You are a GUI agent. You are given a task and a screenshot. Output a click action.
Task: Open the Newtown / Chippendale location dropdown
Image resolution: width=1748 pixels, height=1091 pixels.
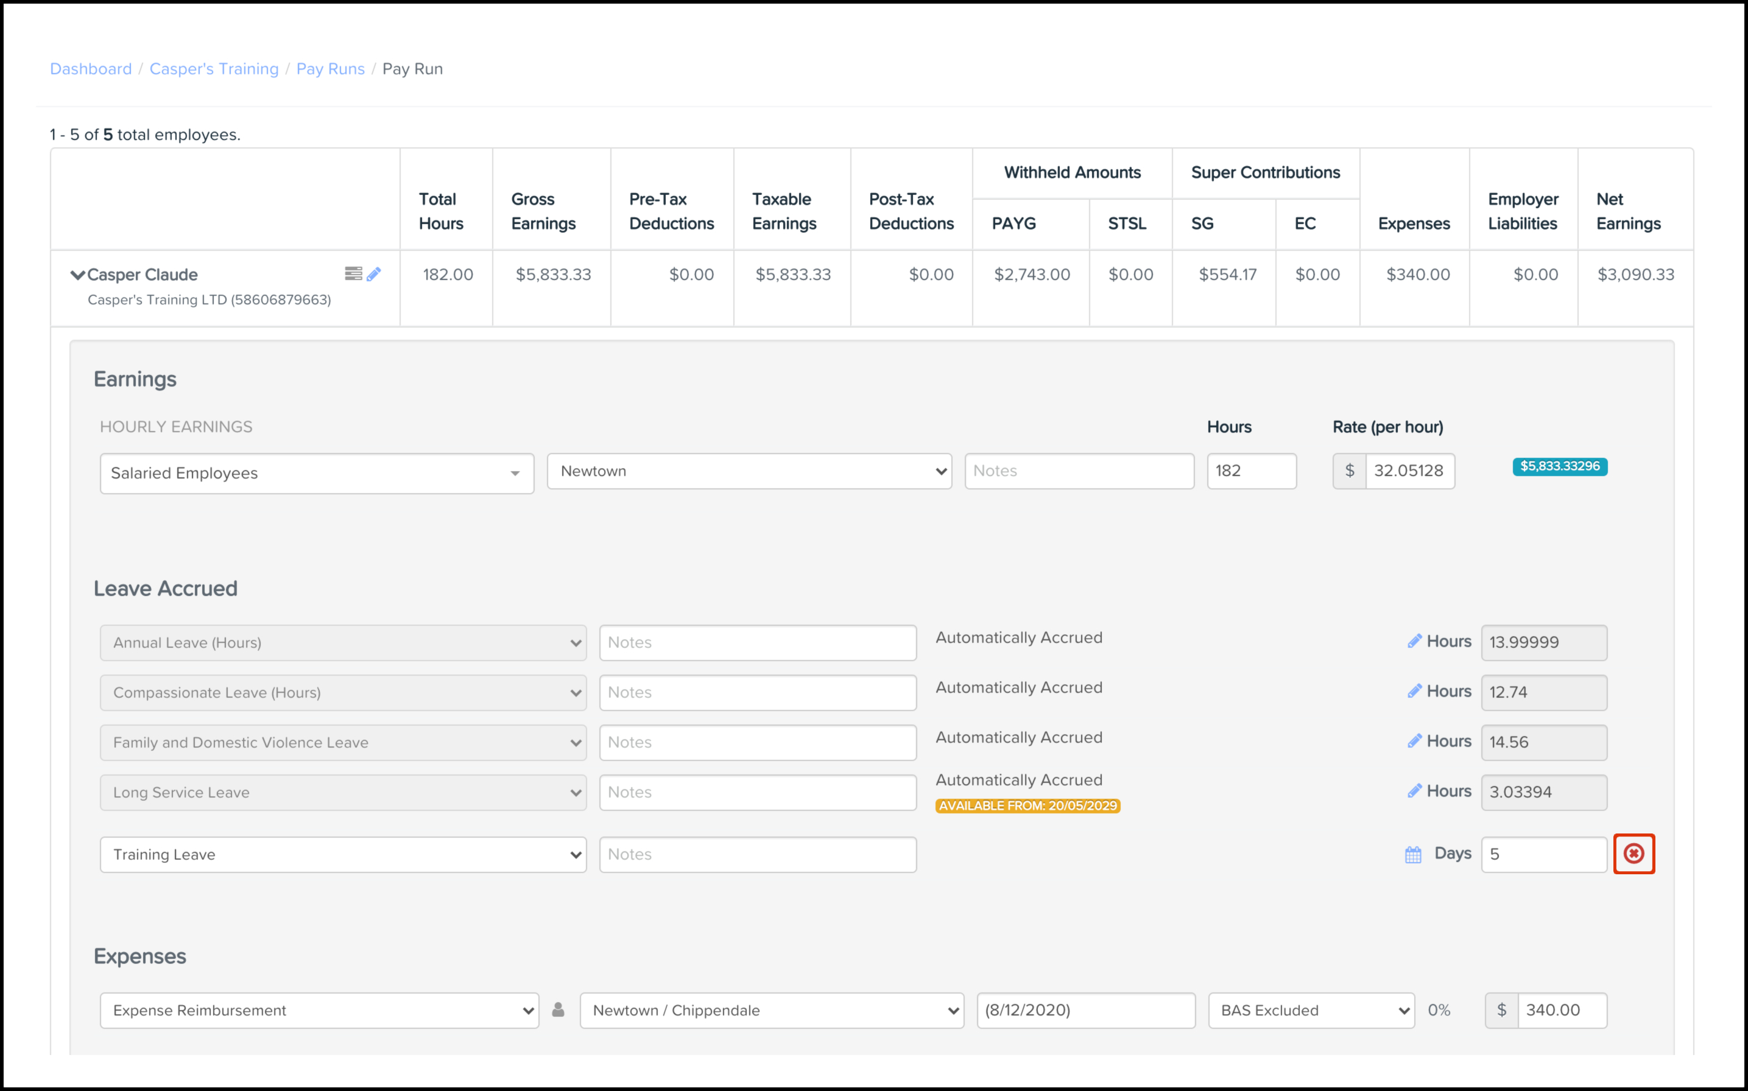pos(772,1010)
